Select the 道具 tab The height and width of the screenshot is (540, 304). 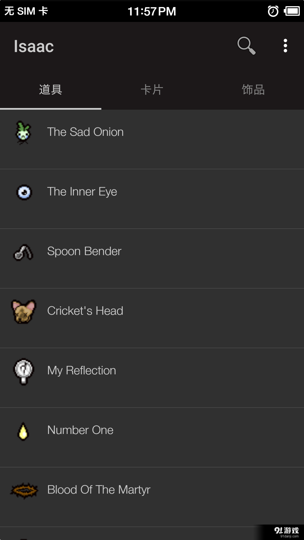pyautogui.click(x=51, y=90)
